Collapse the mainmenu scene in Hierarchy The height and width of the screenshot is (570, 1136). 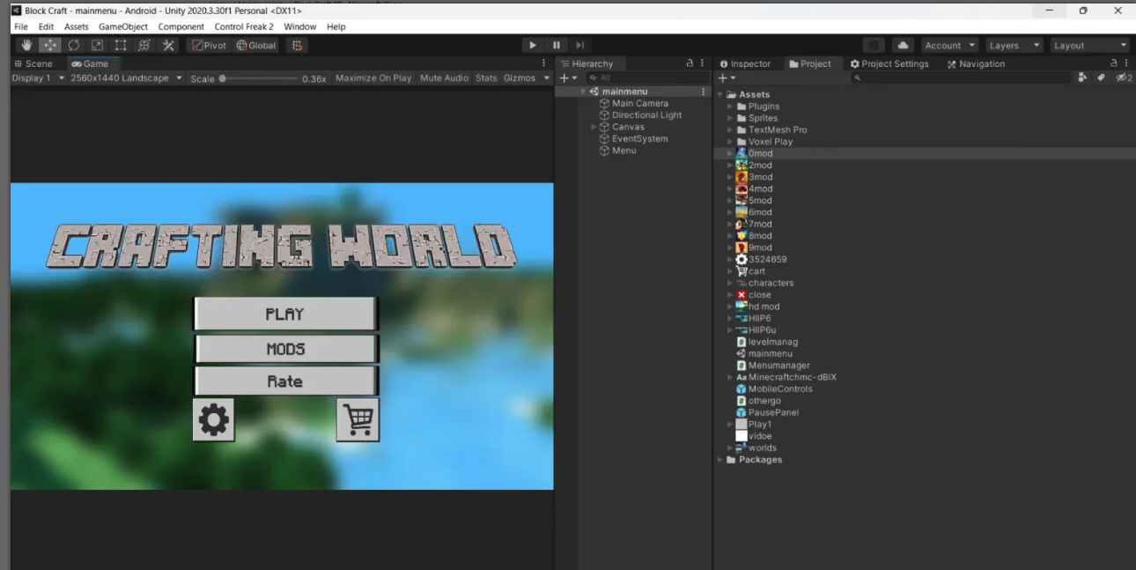click(583, 92)
